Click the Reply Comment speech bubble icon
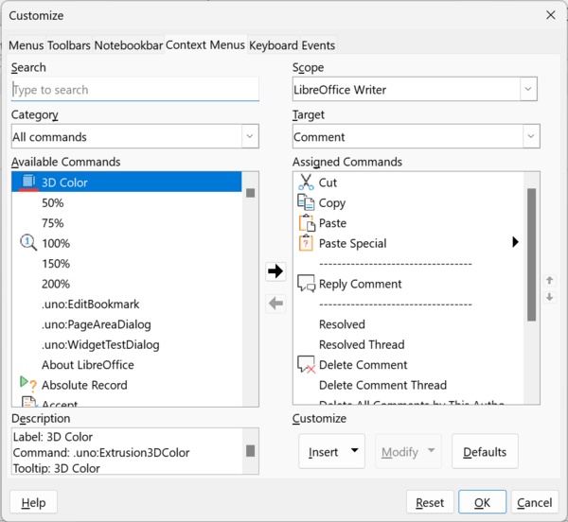 click(x=306, y=284)
